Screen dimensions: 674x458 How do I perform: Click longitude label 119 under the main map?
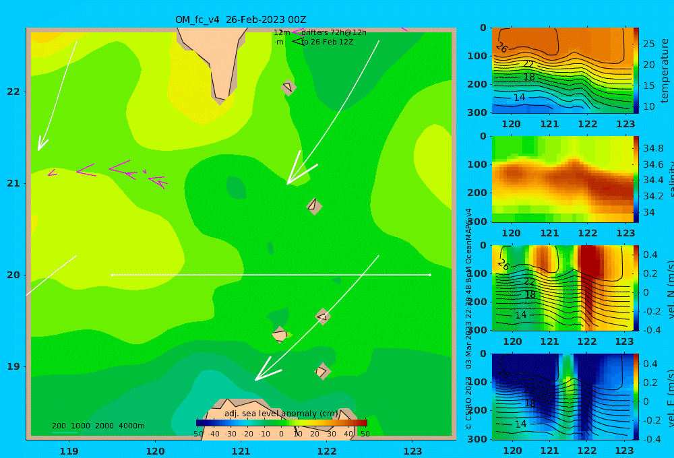(x=69, y=451)
